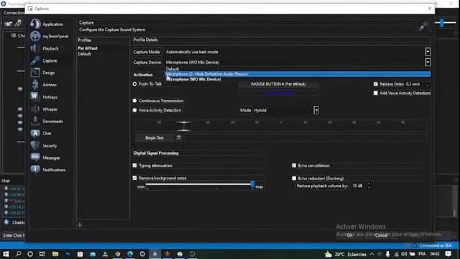Click the second toolbar icon in TeamSpeak window
This screenshot has width=460, height=259.
18,23
